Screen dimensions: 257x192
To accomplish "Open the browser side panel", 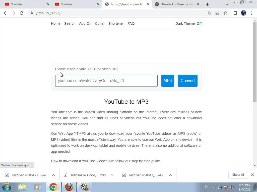I will (x=235, y=13).
